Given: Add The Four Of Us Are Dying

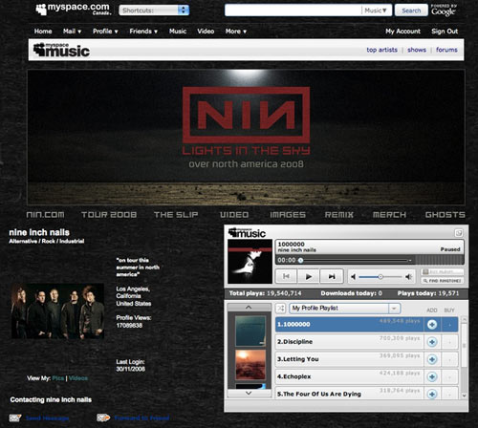Looking at the screenshot, I should coord(432,394).
